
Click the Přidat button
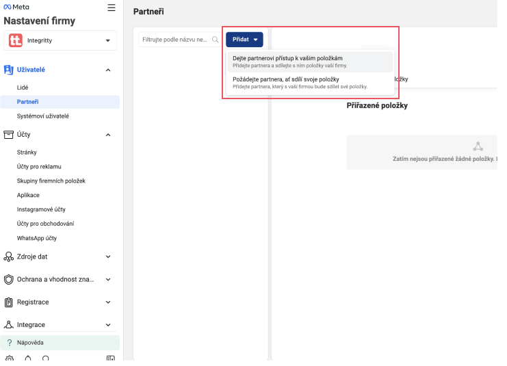[244, 40]
